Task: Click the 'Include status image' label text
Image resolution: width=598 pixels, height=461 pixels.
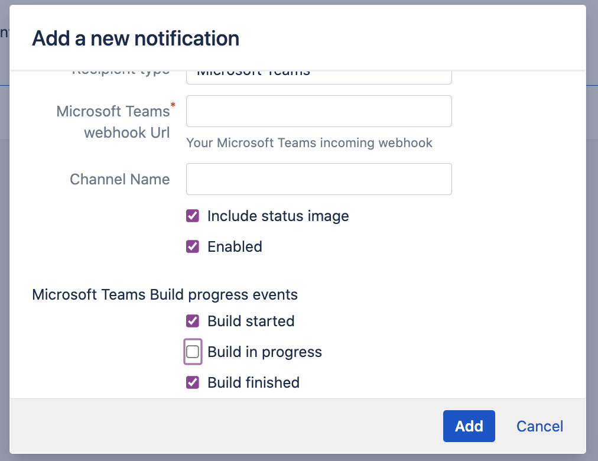Action: [x=278, y=216]
